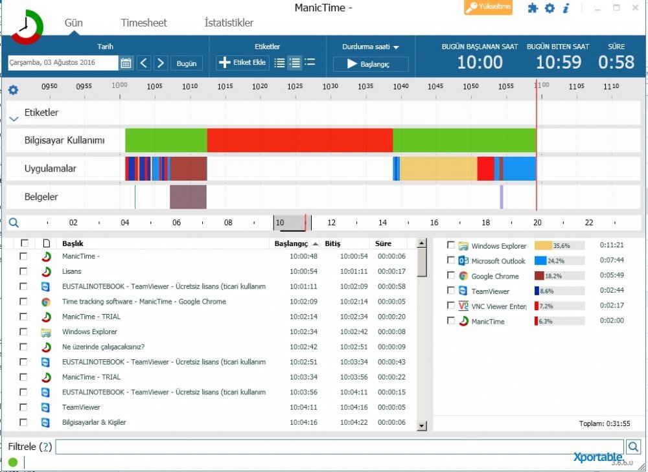Click the list scrollbar up arrow
The height and width of the screenshot is (472, 648).
[x=422, y=243]
